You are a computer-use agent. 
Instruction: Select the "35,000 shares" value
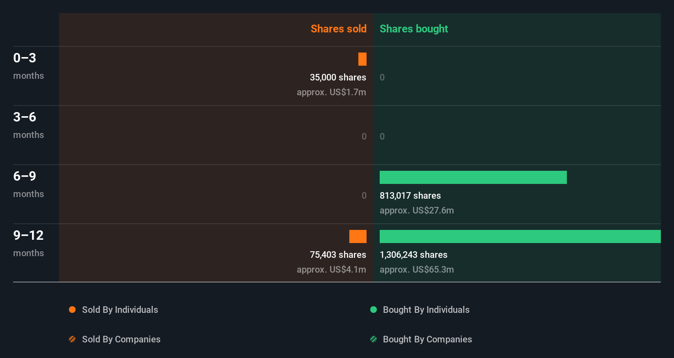tap(338, 77)
